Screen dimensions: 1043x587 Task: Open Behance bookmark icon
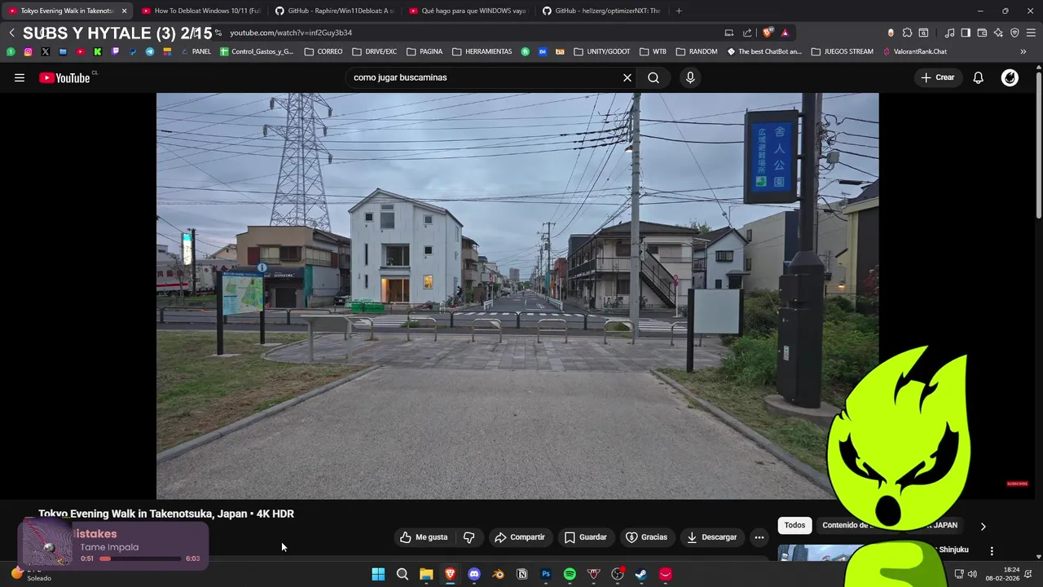point(543,51)
